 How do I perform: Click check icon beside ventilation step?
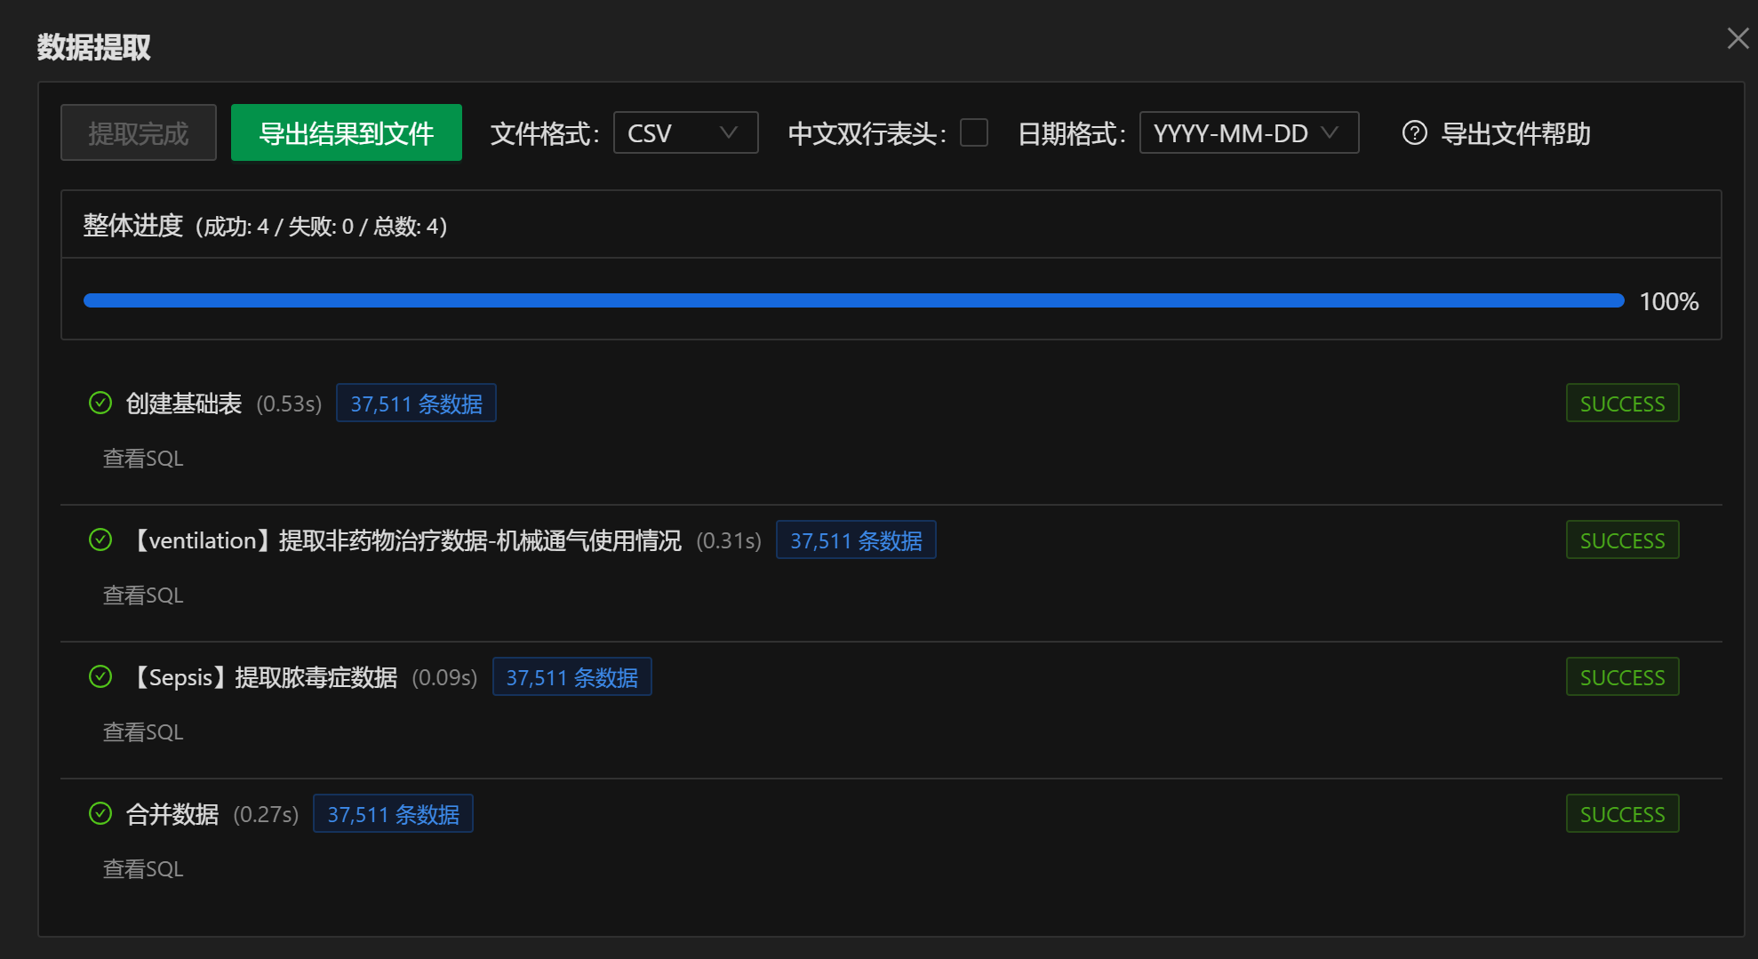tap(100, 540)
